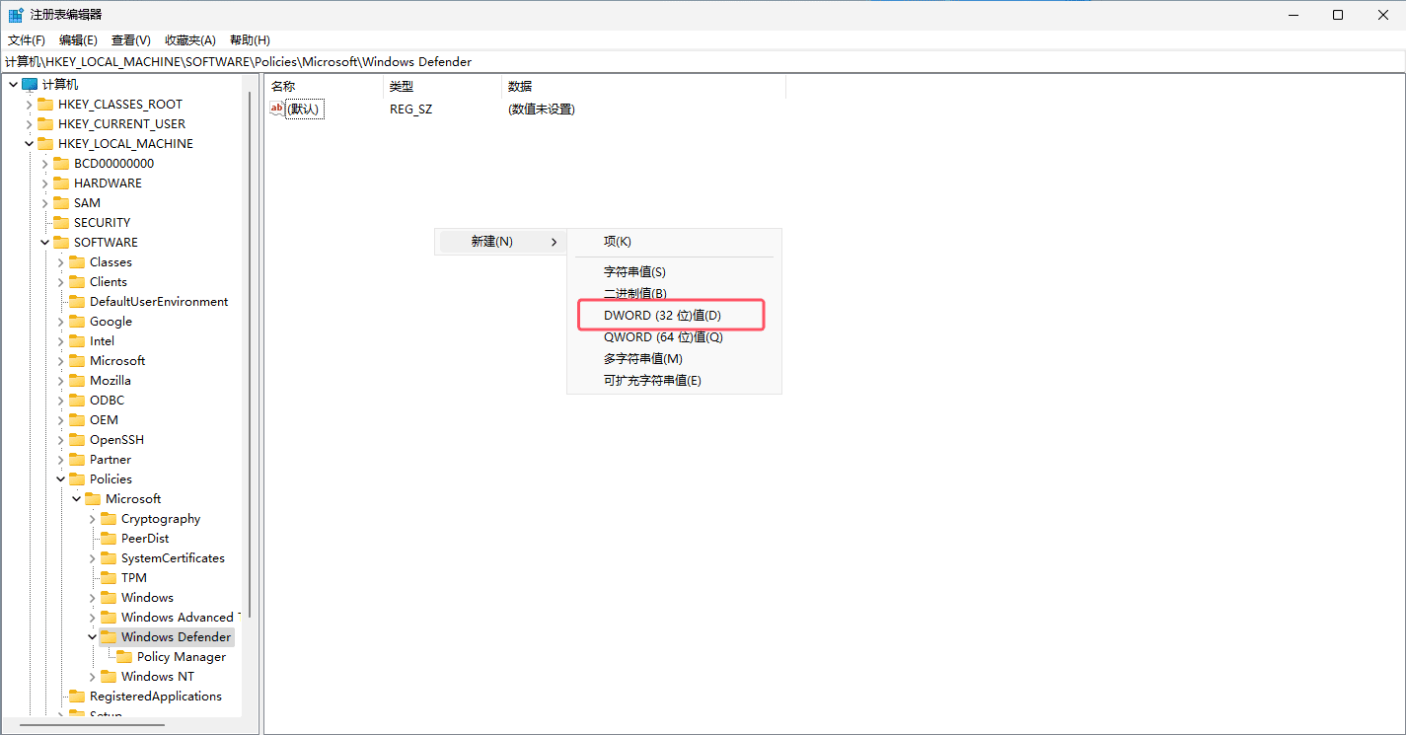Open the 查看(V) menu
Image resolution: width=1406 pixels, height=735 pixels.
pos(130,40)
